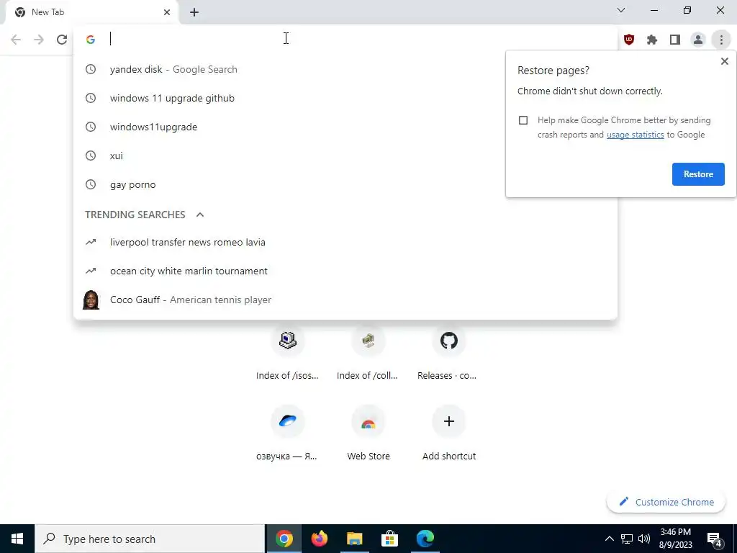Image resolution: width=737 pixels, height=553 pixels.
Task: Open GitHub Releases shortcut
Action: (x=448, y=354)
